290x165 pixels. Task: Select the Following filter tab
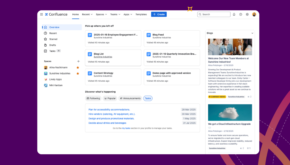pos(93,98)
